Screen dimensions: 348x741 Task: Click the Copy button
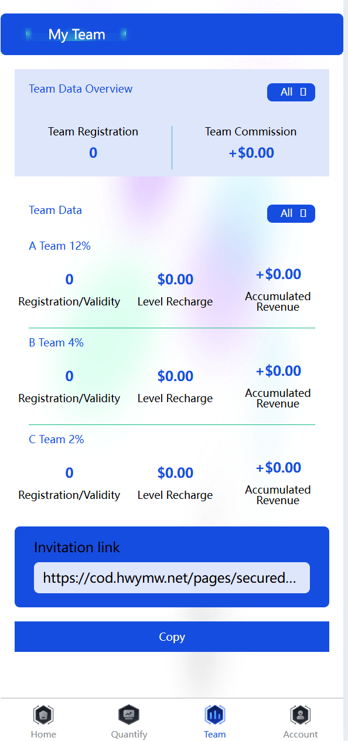172,637
